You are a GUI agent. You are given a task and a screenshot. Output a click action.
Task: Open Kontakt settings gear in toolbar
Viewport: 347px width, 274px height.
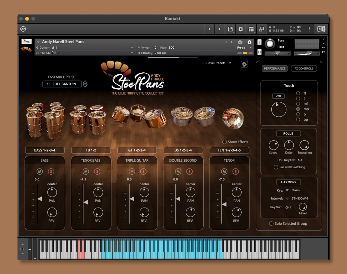(241, 29)
